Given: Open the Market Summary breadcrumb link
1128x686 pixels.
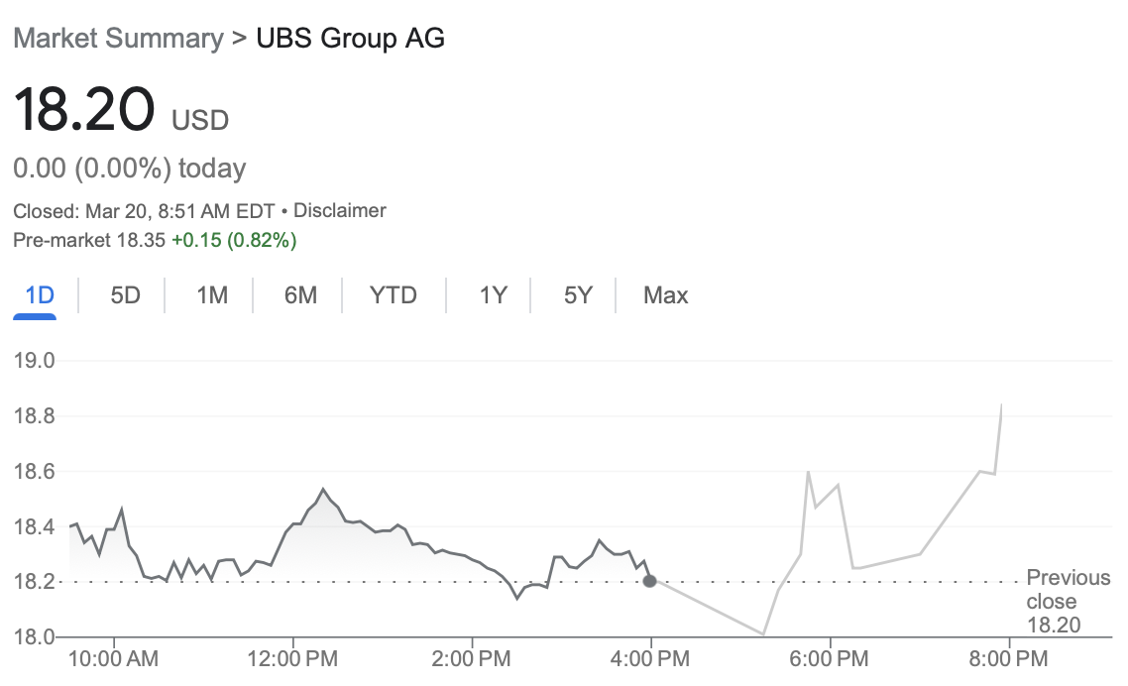Looking at the screenshot, I should click(118, 38).
